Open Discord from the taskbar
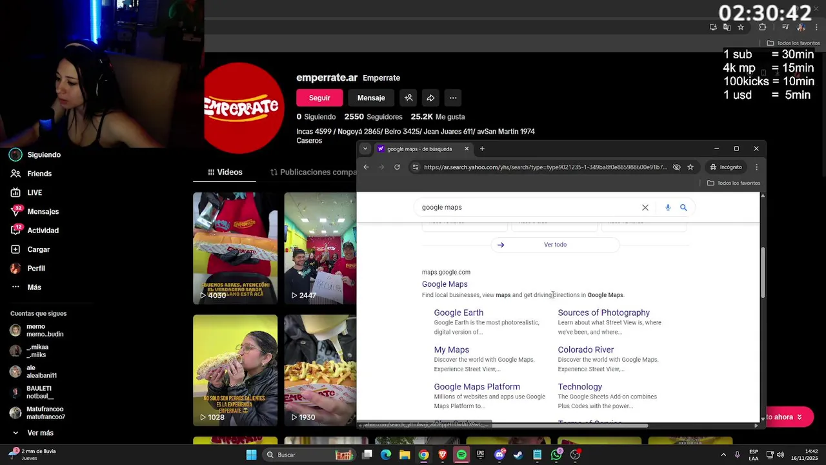The height and width of the screenshot is (465, 826). click(499, 455)
